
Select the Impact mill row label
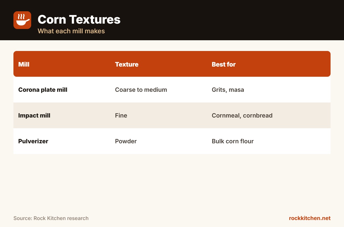click(x=34, y=116)
